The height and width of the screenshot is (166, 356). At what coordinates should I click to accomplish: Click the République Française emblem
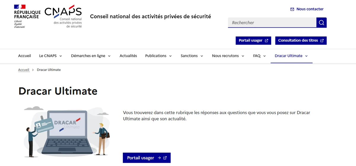[27, 16]
